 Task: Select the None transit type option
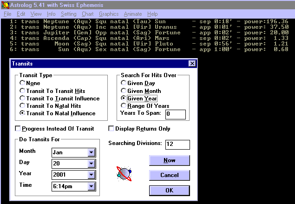pos(22,83)
